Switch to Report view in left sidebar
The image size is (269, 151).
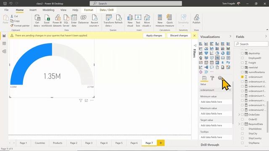(x=4, y=36)
